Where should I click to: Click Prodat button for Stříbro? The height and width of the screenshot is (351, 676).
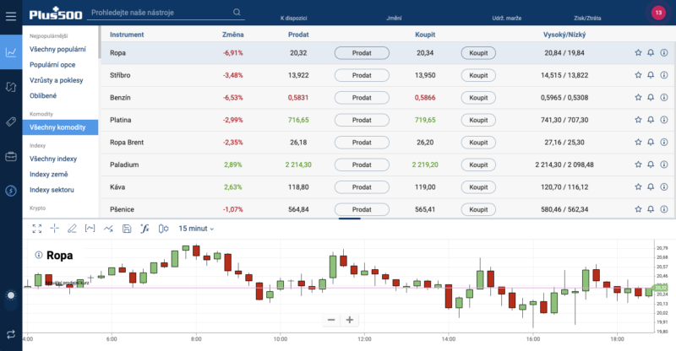362,75
